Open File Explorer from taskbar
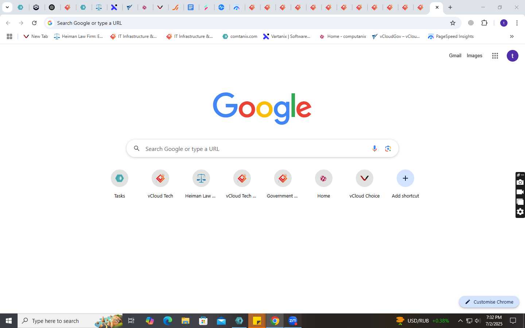525x328 pixels. [x=185, y=321]
